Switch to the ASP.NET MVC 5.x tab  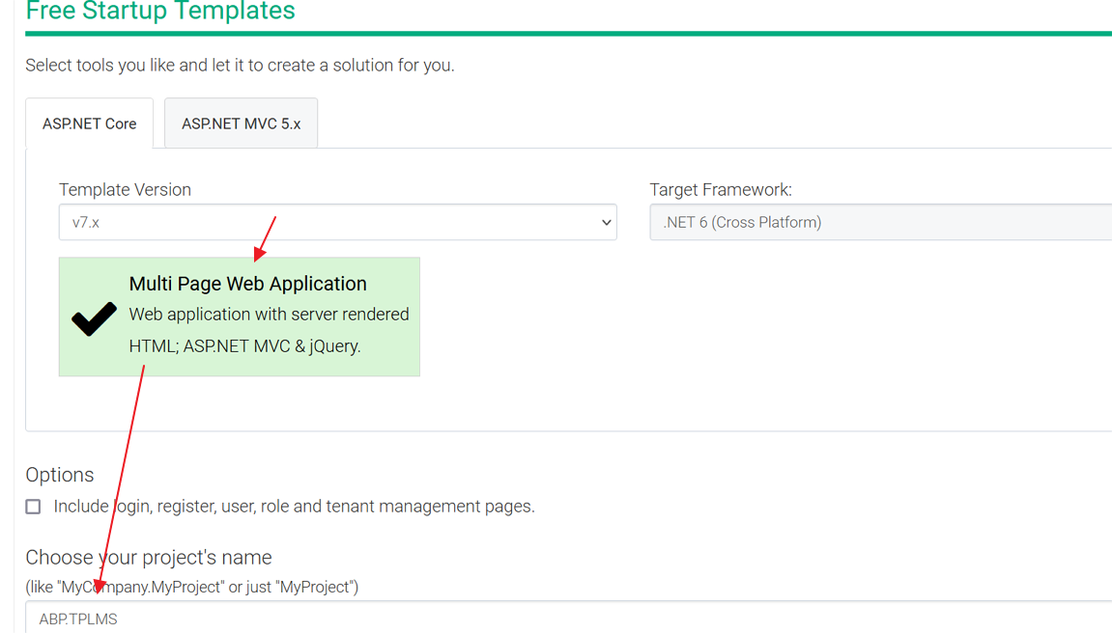242,124
